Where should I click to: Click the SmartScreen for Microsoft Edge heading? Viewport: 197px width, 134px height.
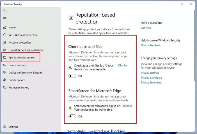pyautogui.click(x=95, y=91)
